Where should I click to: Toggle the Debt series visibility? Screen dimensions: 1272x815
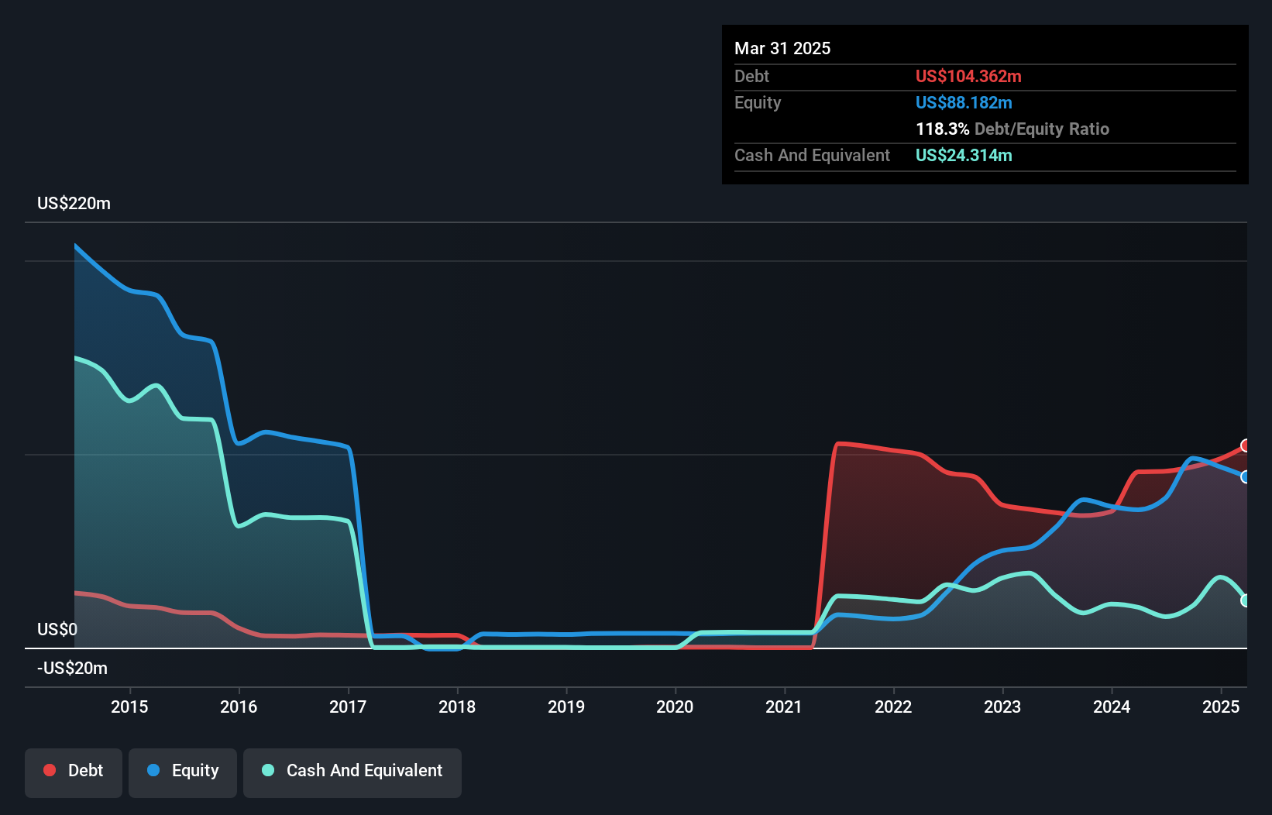point(74,771)
